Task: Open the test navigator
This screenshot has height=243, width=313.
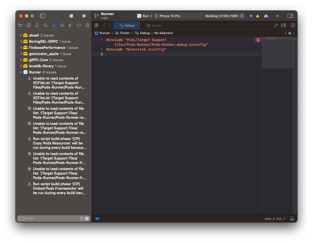Action: pyautogui.click(x=62, y=25)
